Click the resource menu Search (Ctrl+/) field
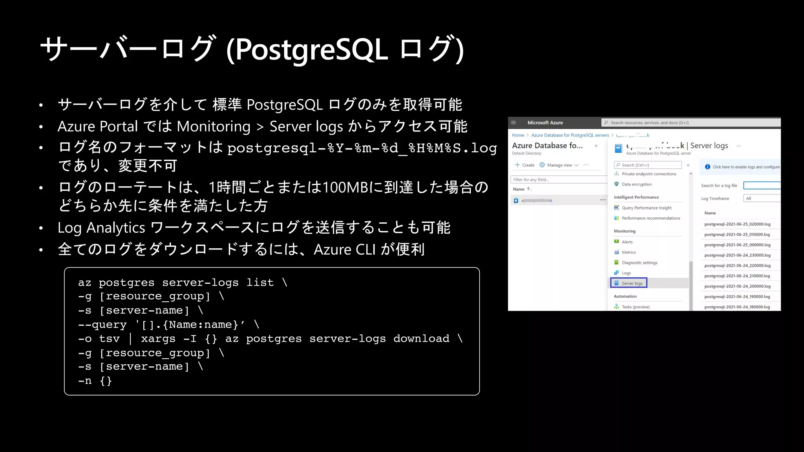Viewport: 804px width, 452px height. 648,165
